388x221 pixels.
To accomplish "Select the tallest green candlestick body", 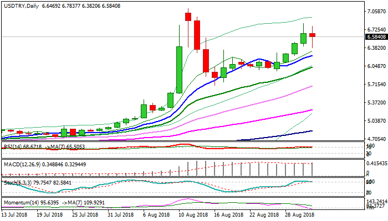I will tap(179, 69).
